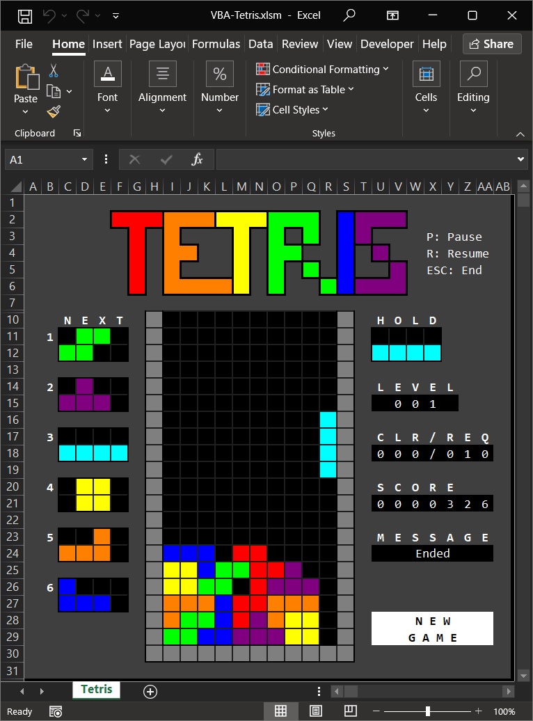Click the 'P: Pause' text

[454, 237]
